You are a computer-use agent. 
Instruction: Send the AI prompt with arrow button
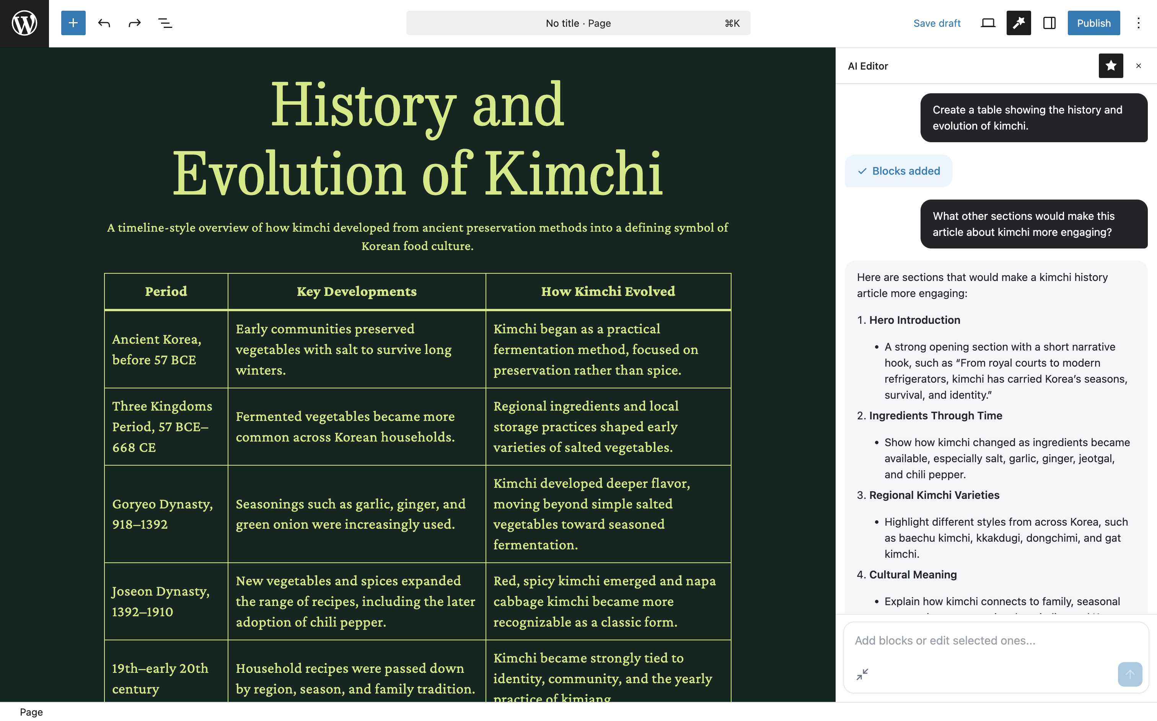click(1130, 674)
